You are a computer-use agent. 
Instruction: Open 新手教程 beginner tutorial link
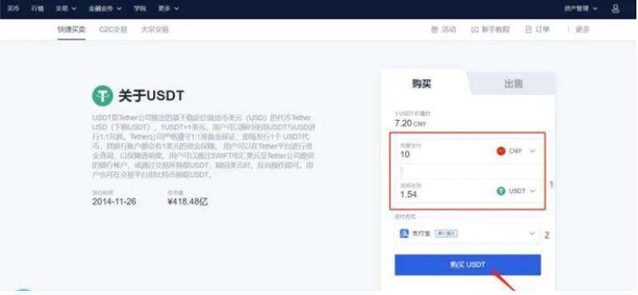tap(490, 29)
